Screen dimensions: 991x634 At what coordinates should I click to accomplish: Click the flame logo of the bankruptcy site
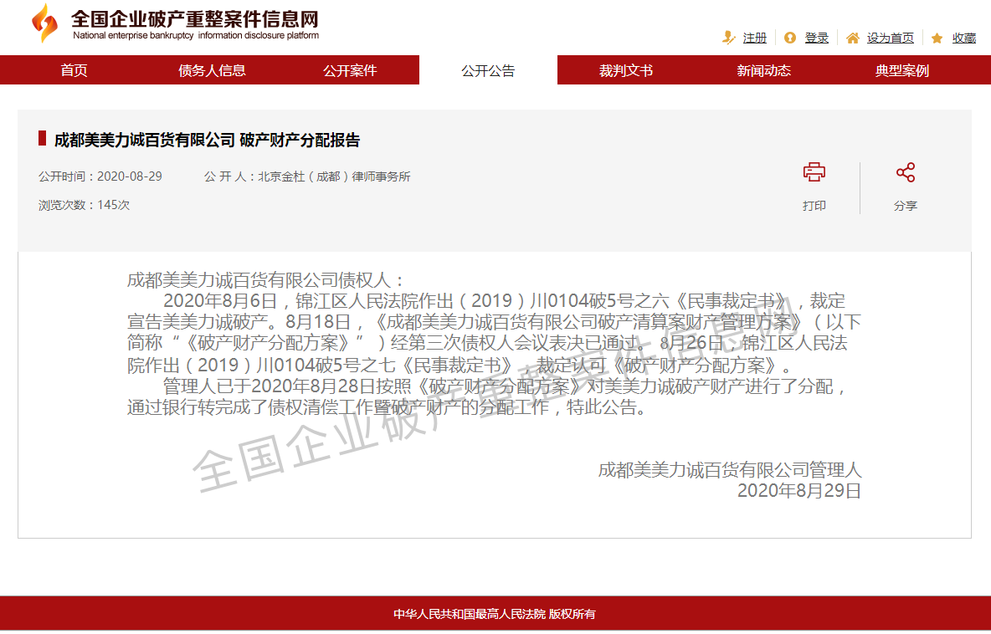(x=44, y=23)
